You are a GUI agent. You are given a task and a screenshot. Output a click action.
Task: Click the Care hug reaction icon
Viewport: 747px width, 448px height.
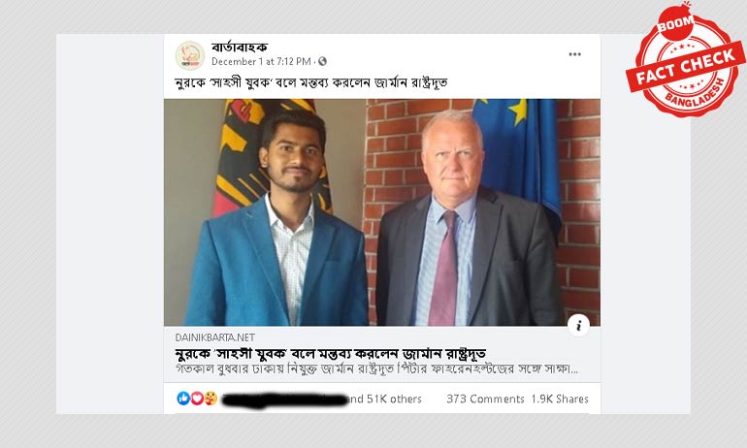(211, 399)
